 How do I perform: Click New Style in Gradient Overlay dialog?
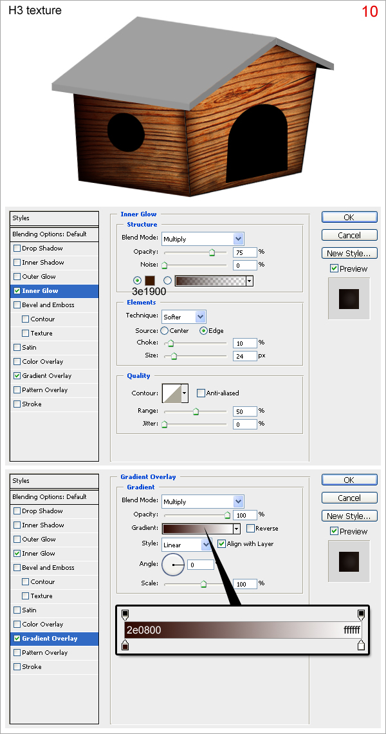[349, 515]
